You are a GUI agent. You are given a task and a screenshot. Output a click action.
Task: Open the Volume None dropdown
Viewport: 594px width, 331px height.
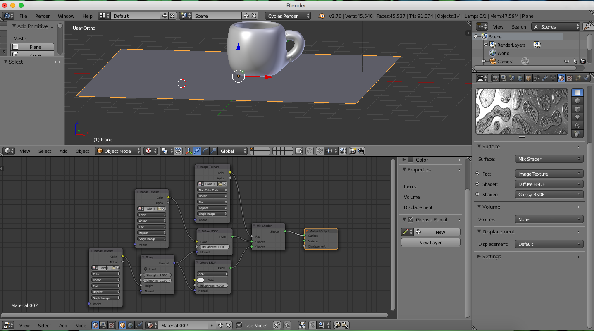pyautogui.click(x=549, y=219)
